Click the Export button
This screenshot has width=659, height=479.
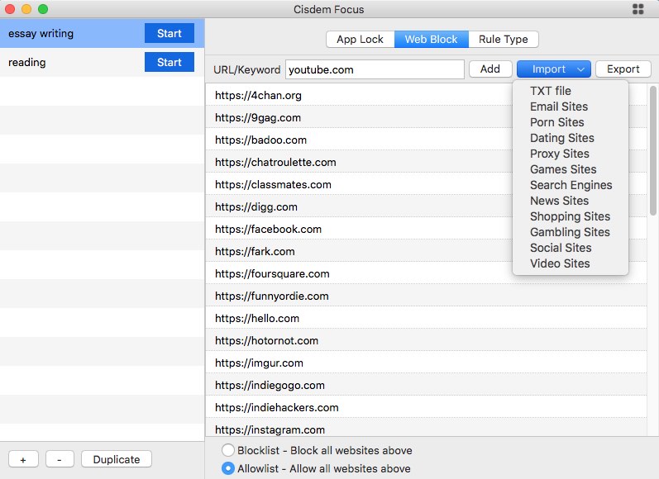click(623, 69)
